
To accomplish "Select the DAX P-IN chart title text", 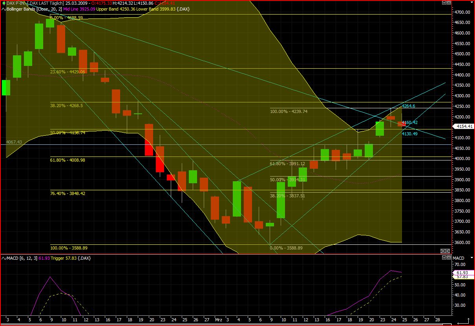I will [35, 3].
